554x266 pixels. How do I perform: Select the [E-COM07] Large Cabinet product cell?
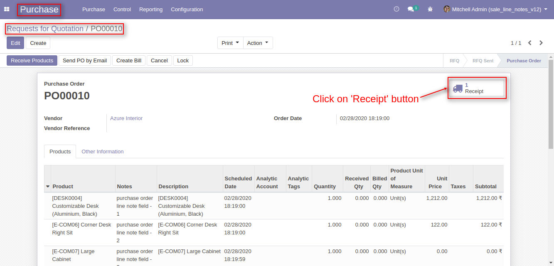coord(83,256)
